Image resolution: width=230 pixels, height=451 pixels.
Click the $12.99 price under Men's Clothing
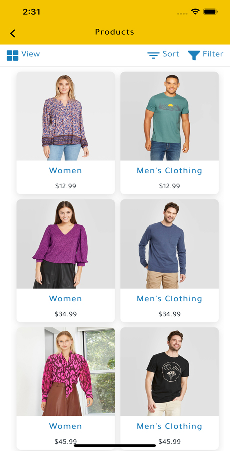pos(169,186)
